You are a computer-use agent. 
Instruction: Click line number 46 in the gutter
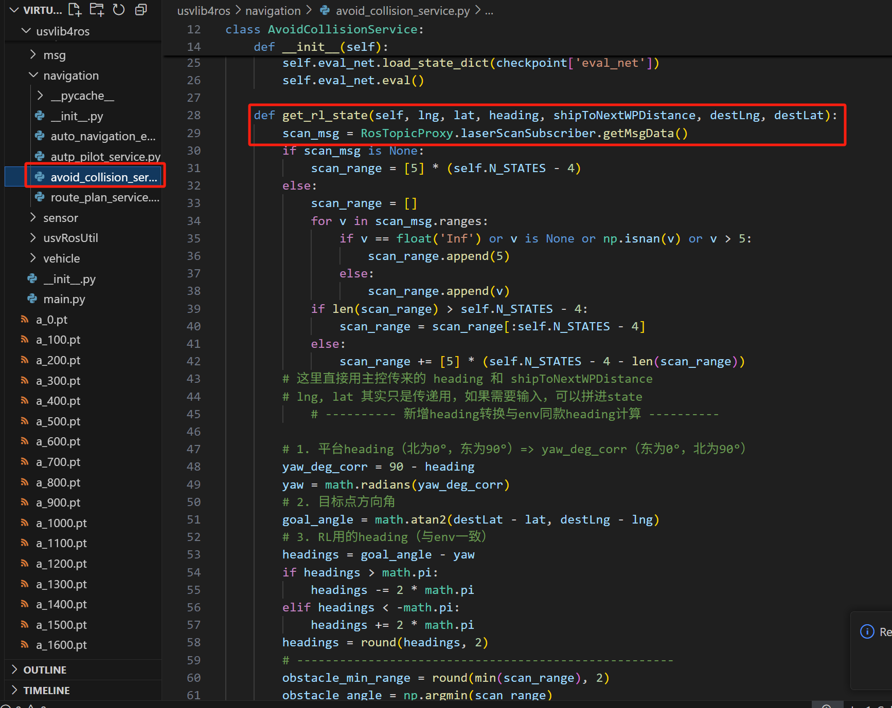click(x=193, y=432)
